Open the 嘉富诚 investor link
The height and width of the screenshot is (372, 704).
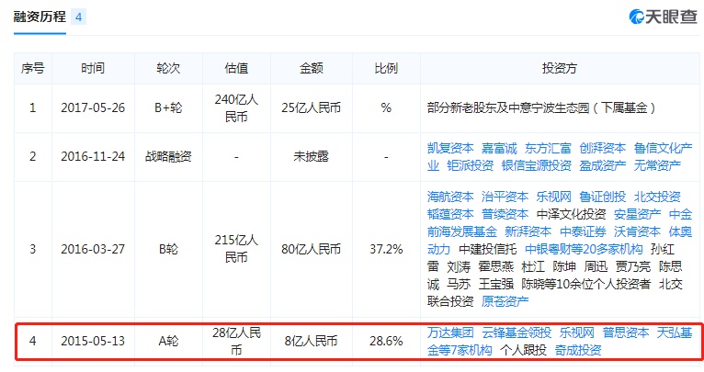point(499,148)
